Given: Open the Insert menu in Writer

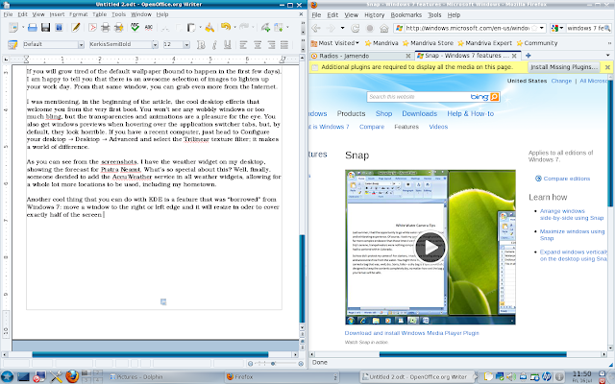Looking at the screenshot, I should 57,14.
